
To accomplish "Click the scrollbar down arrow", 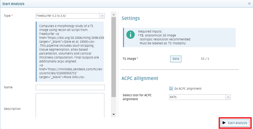I will (114, 115).
